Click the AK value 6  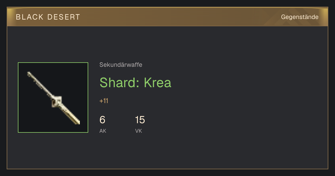(x=102, y=120)
